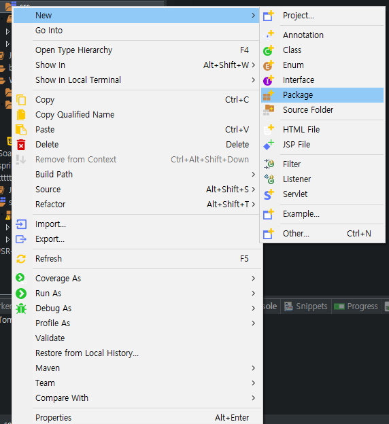Select Validate menu entry
The width and height of the screenshot is (389, 424).
pyautogui.click(x=137, y=338)
